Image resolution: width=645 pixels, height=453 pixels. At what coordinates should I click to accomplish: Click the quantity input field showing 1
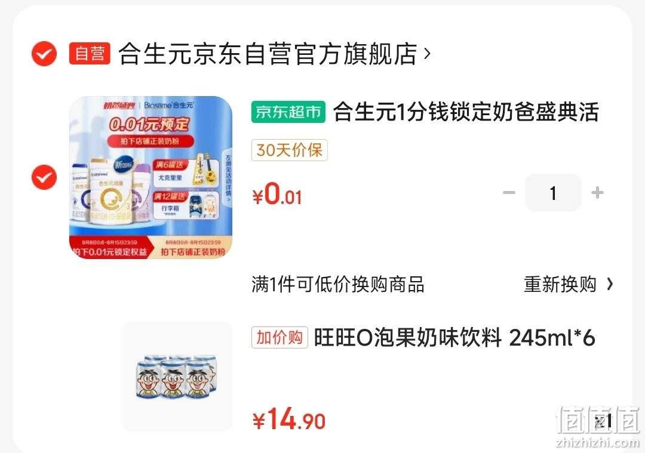[x=553, y=192]
